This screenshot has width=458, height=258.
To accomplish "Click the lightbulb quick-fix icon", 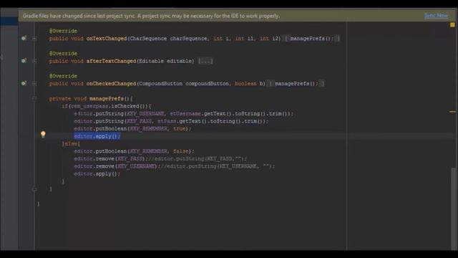I will coord(43,134).
